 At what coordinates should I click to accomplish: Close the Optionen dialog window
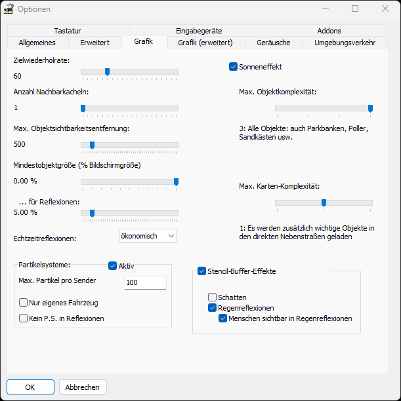tap(385, 9)
